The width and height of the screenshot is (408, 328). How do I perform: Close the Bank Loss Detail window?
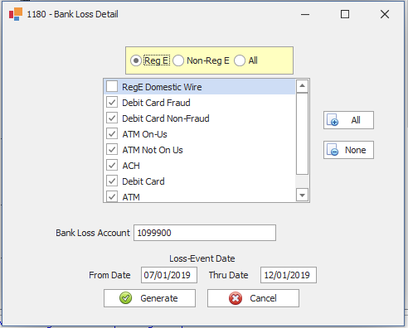[x=385, y=14]
